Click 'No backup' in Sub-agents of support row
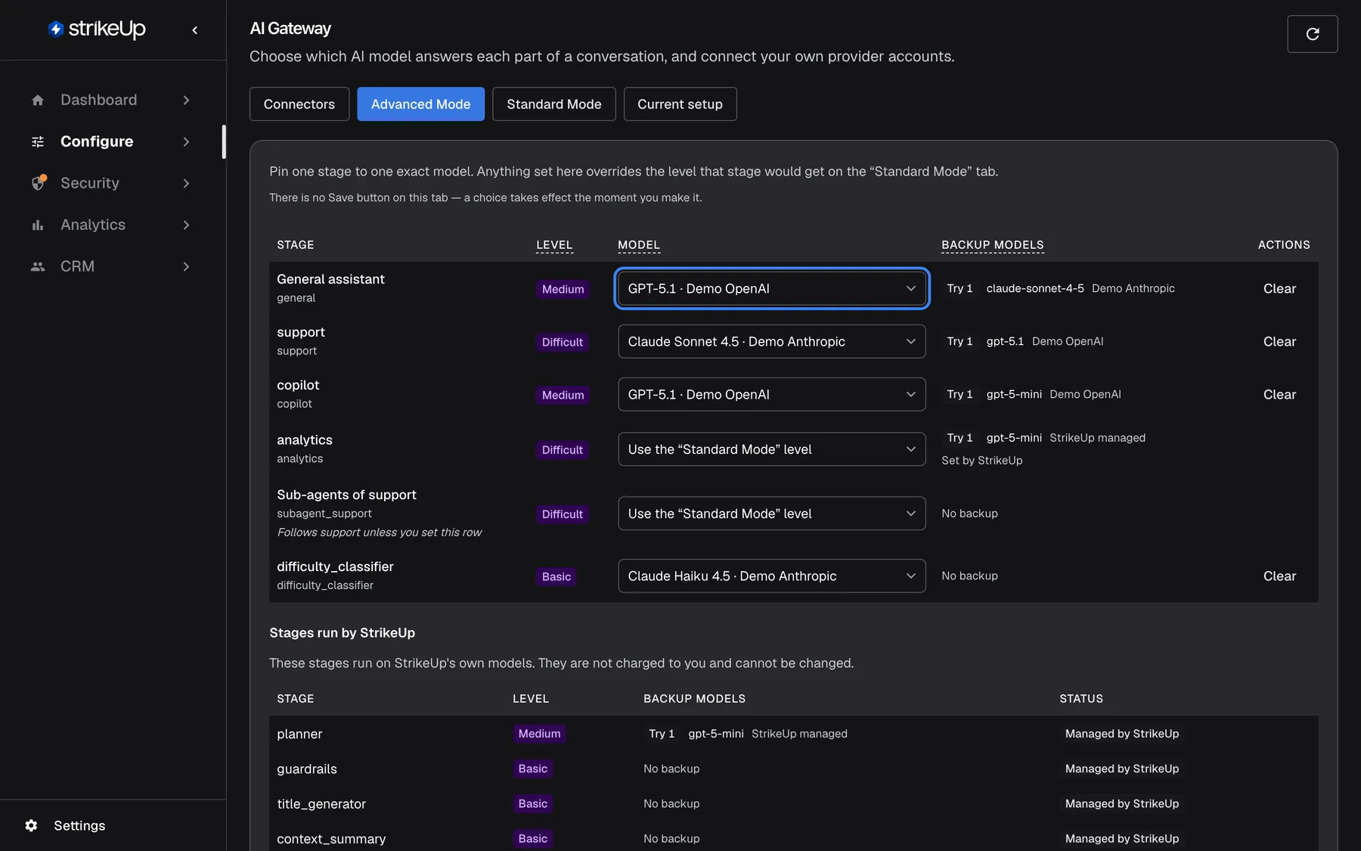This screenshot has height=851, width=1361. (969, 513)
